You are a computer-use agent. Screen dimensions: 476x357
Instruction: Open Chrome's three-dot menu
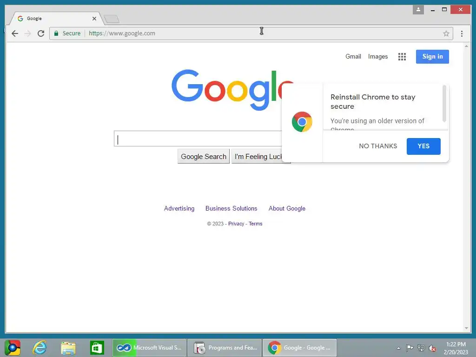(462, 33)
